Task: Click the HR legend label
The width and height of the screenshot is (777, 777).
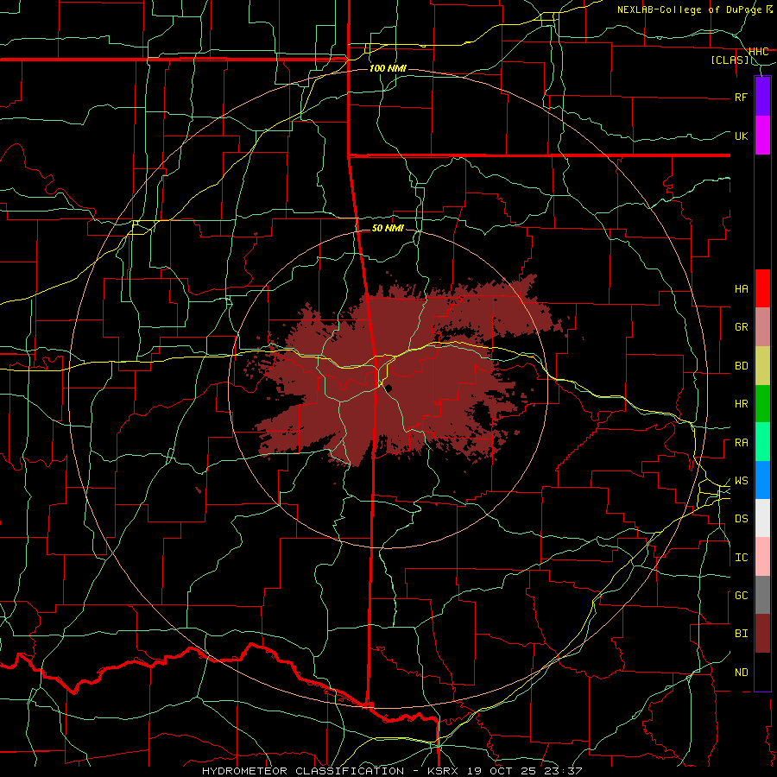Action: click(742, 404)
